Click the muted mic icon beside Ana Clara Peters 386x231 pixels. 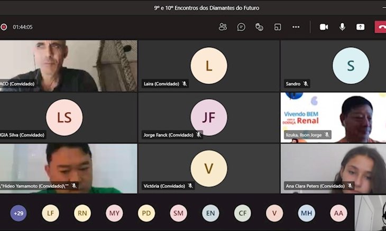pyautogui.click(x=350, y=186)
